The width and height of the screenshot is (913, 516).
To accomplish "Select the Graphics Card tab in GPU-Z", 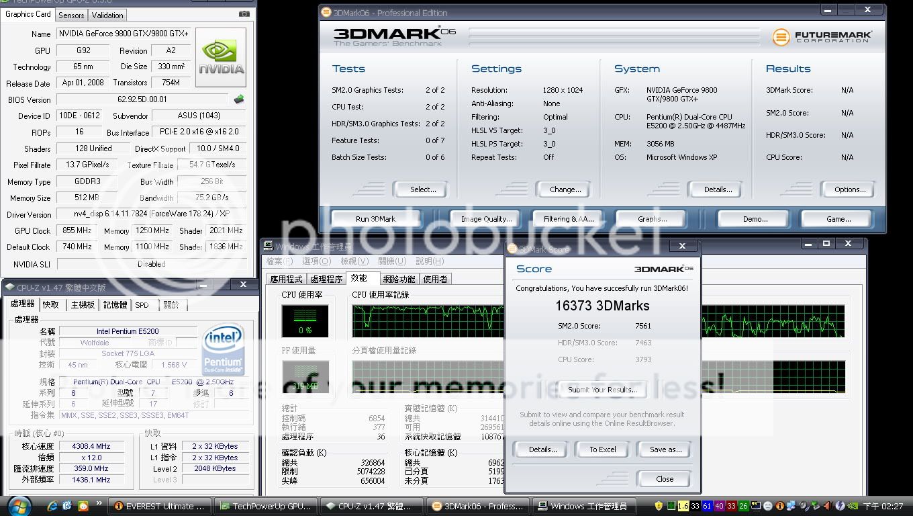I will point(28,14).
